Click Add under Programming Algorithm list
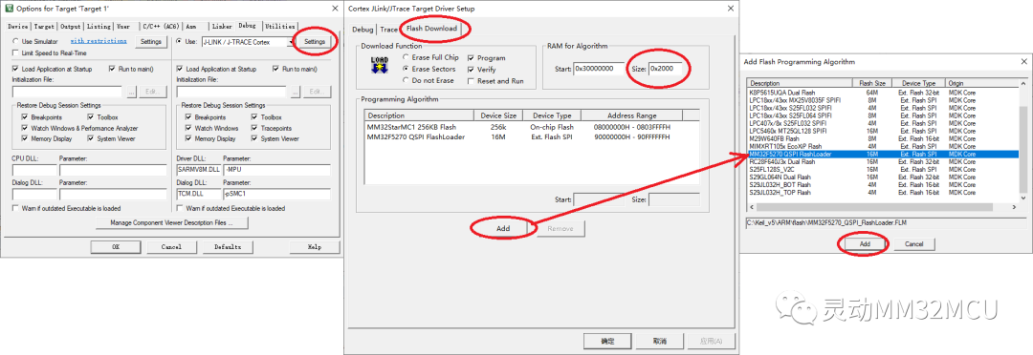The image size is (1033, 355). tap(503, 228)
